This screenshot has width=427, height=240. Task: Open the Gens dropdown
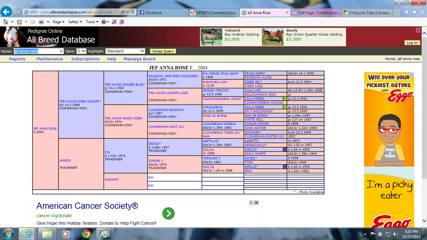tap(81, 51)
